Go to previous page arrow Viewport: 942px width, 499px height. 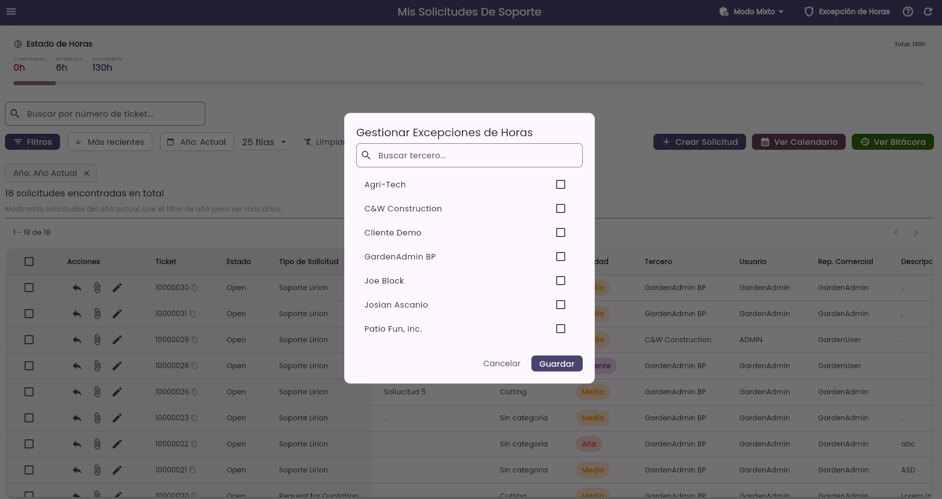pyautogui.click(x=896, y=232)
